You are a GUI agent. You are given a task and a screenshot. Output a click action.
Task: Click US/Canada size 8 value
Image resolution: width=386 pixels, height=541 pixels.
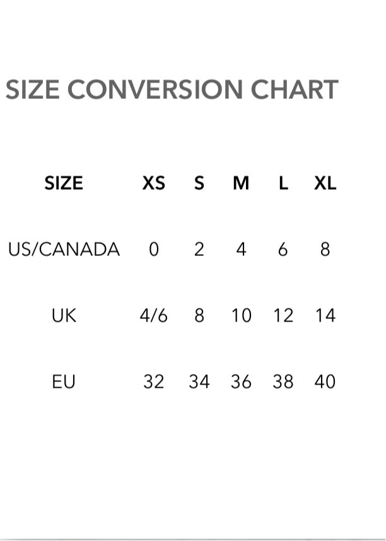(325, 250)
